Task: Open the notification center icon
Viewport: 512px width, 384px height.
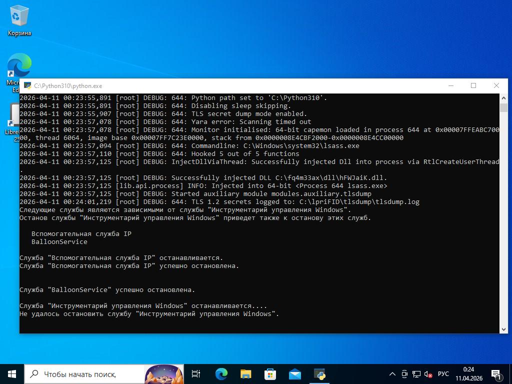Action: [x=496, y=374]
